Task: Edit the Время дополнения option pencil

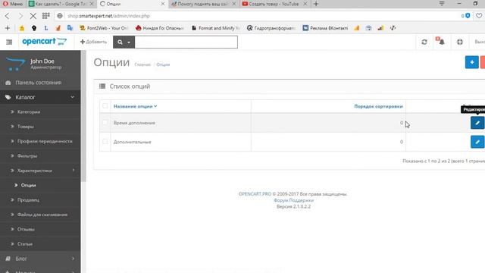Action: point(477,123)
